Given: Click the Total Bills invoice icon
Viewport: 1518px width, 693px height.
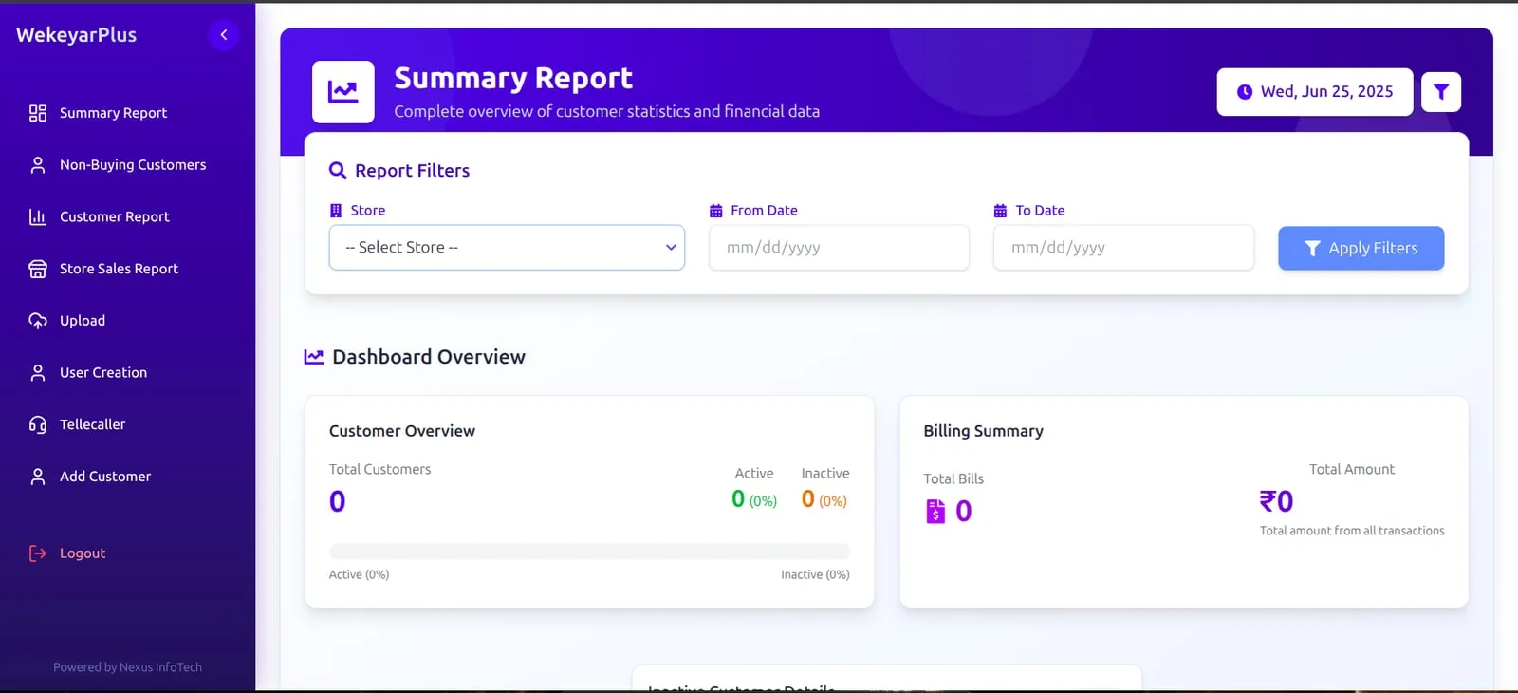Looking at the screenshot, I should (x=935, y=512).
